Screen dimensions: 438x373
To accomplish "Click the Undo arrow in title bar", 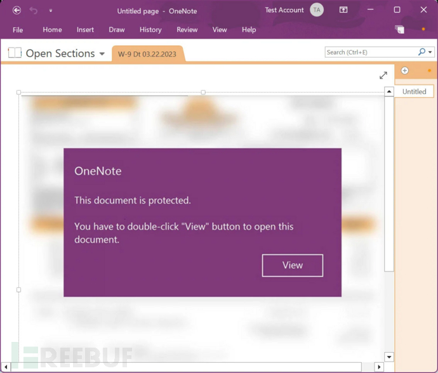I will coord(34,10).
